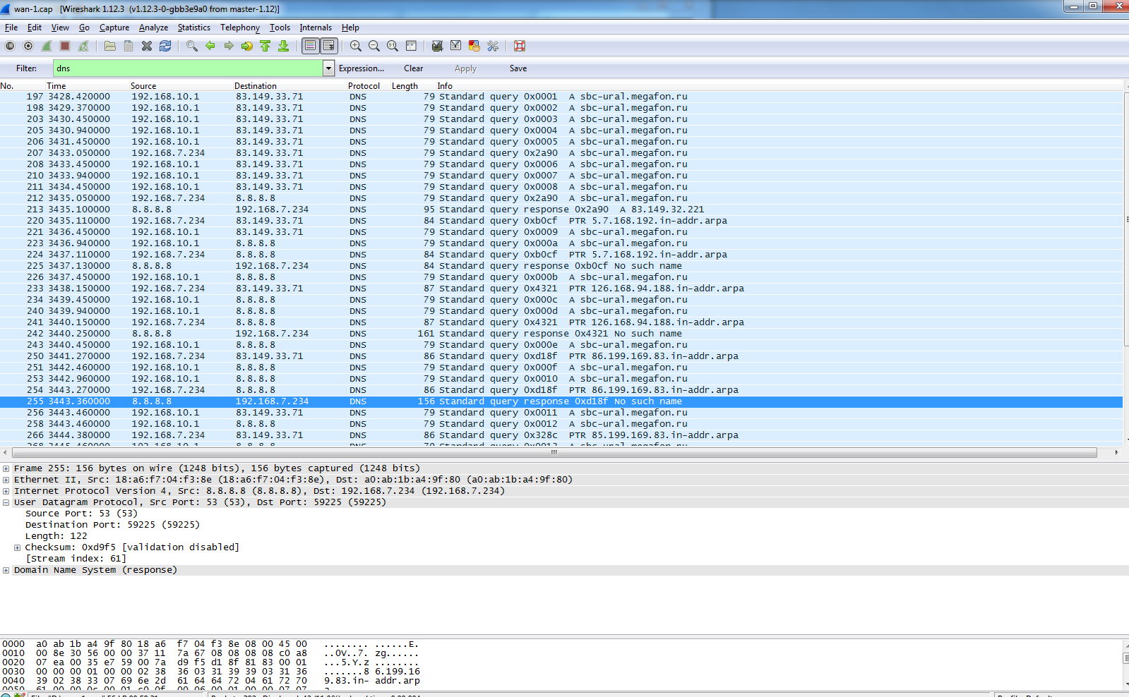Viewport: 1129px width, 697px height.
Task: Reload this capture file icon
Action: pos(165,46)
